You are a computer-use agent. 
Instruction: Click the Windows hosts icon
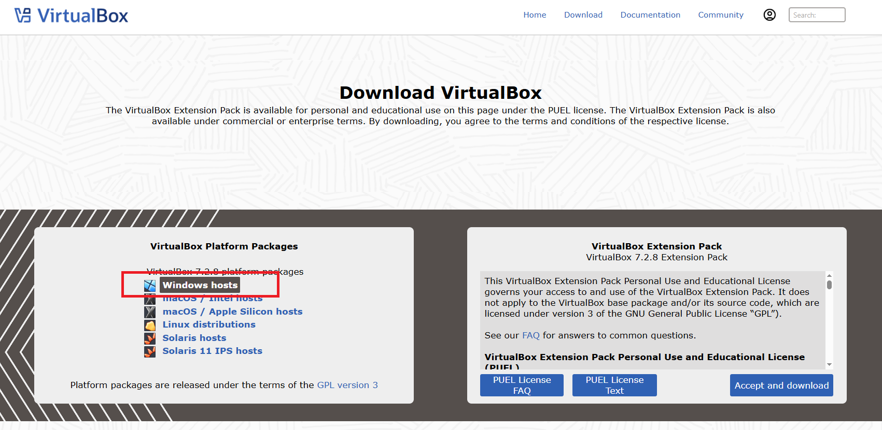pos(150,286)
